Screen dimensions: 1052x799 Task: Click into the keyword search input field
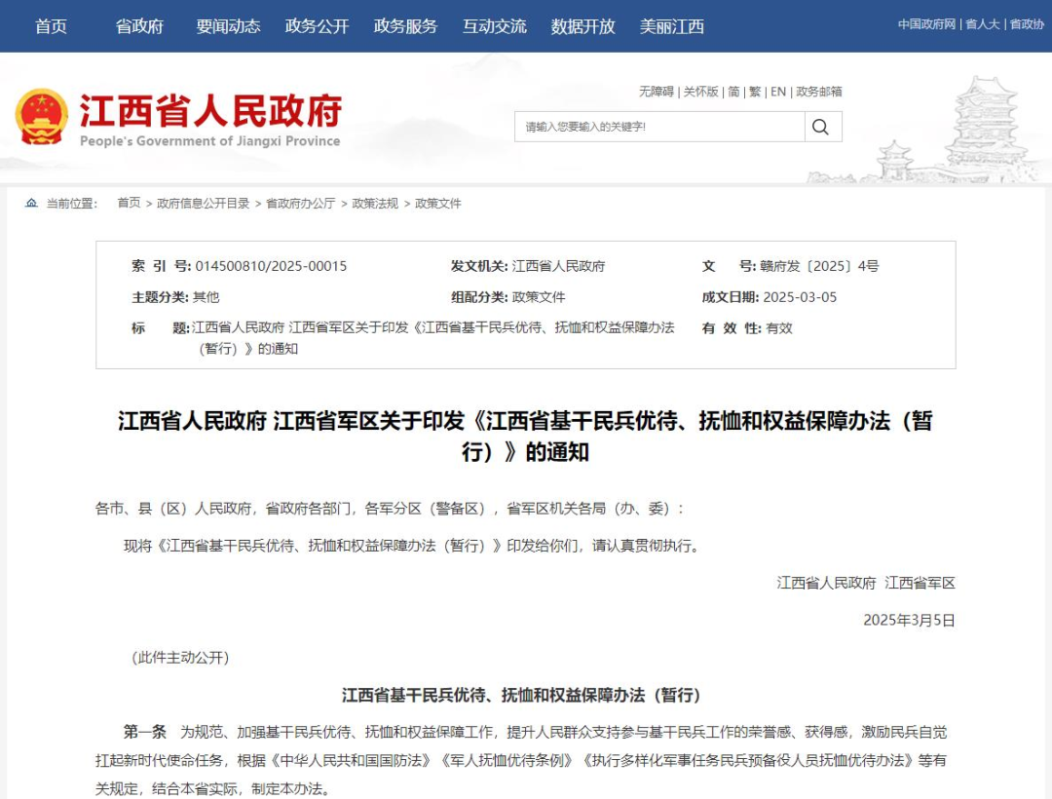pyautogui.click(x=659, y=127)
